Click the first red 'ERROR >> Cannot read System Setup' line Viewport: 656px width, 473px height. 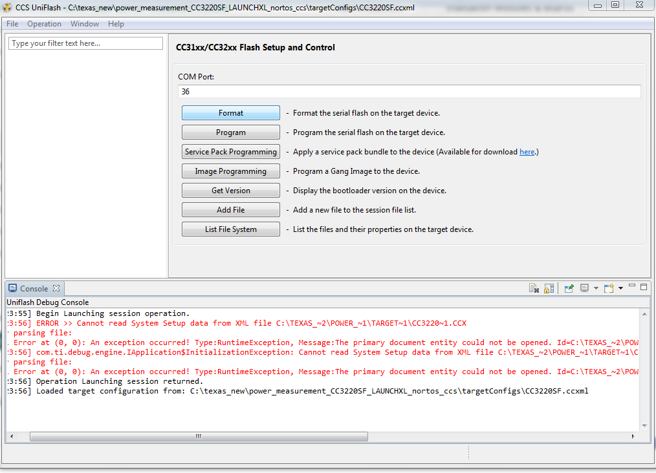pos(237,323)
